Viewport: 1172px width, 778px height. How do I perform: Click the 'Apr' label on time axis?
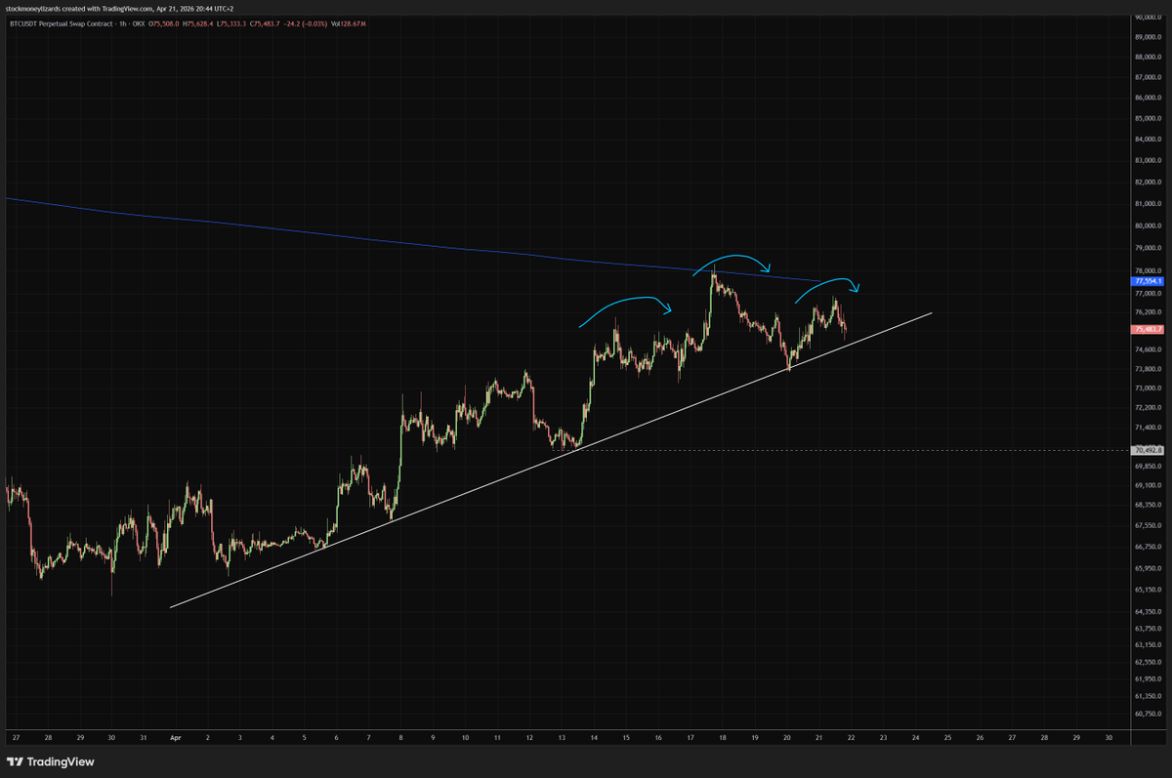176,738
